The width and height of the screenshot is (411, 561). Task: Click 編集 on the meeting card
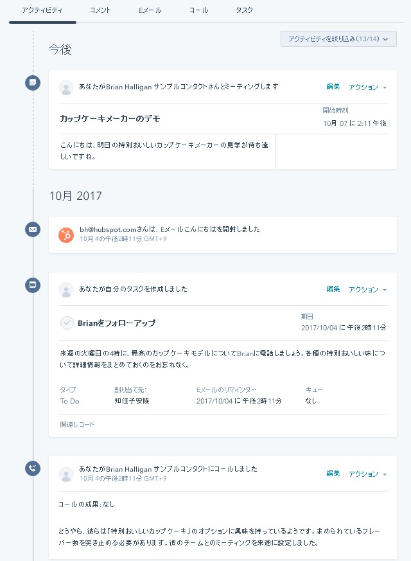(333, 87)
